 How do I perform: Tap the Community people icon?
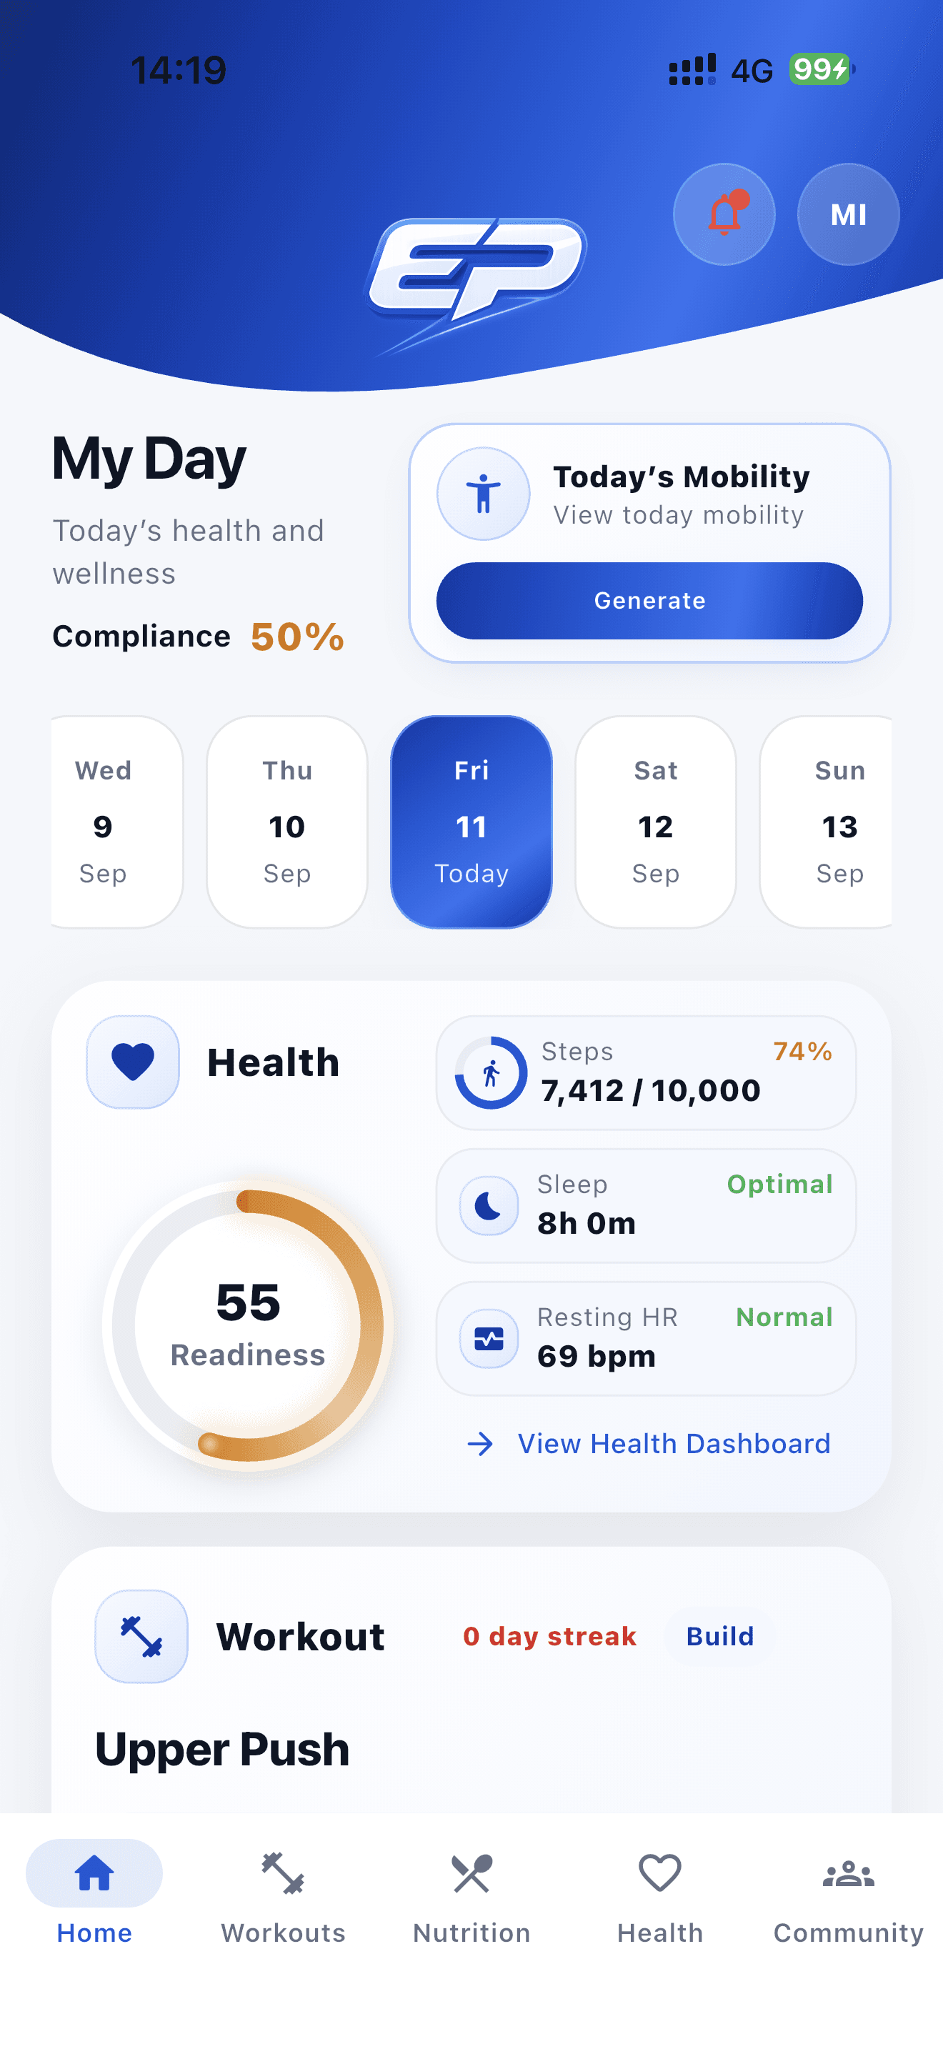849,1874
